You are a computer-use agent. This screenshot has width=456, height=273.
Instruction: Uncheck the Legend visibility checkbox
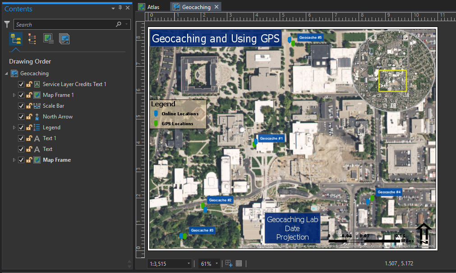[21, 127]
